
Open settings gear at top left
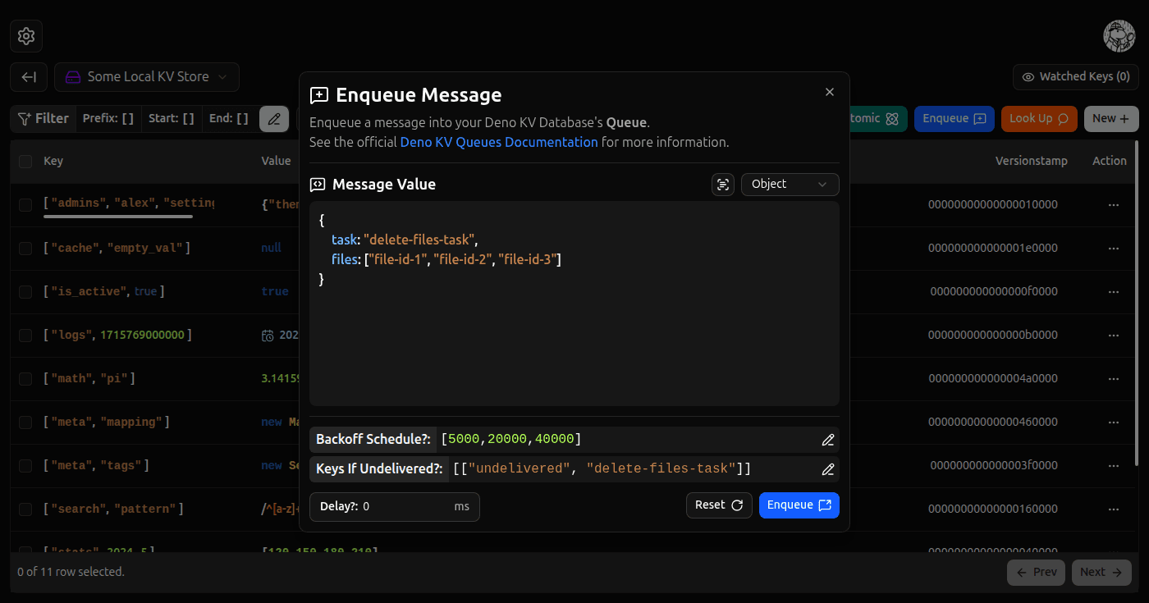26,36
